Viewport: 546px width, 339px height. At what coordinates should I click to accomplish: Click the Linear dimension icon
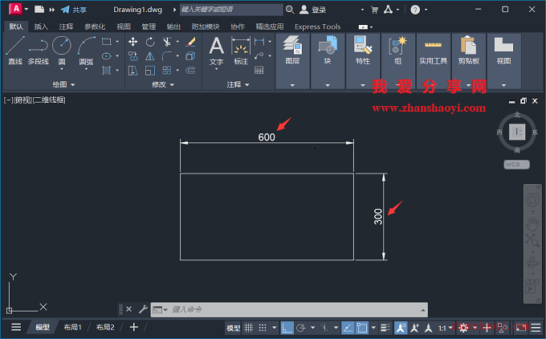point(259,42)
